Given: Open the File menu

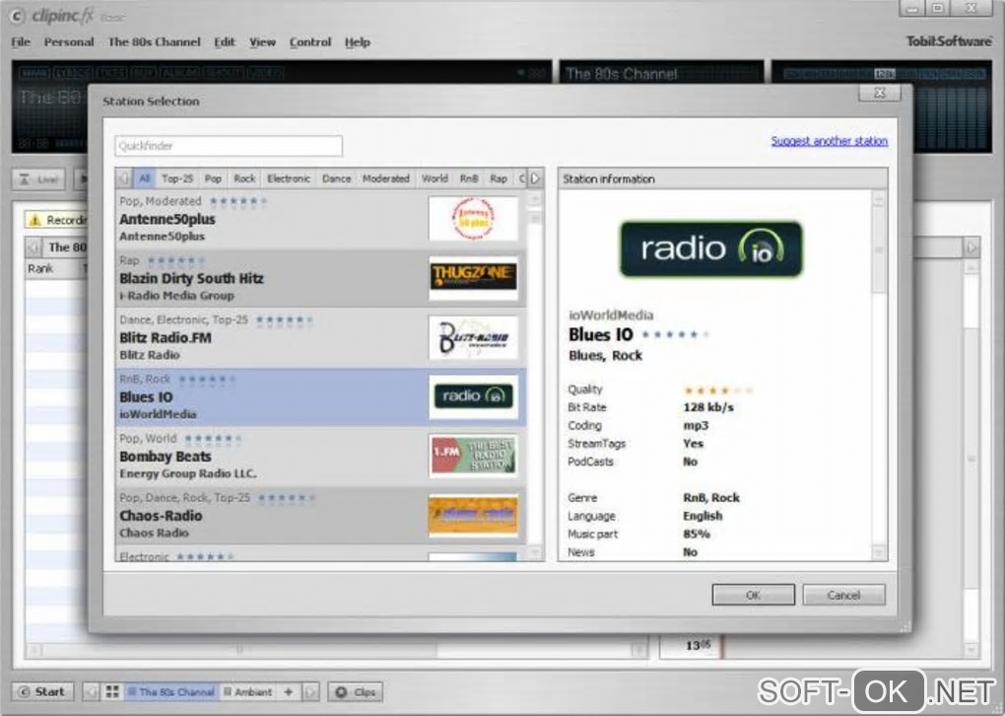Looking at the screenshot, I should pos(21,42).
